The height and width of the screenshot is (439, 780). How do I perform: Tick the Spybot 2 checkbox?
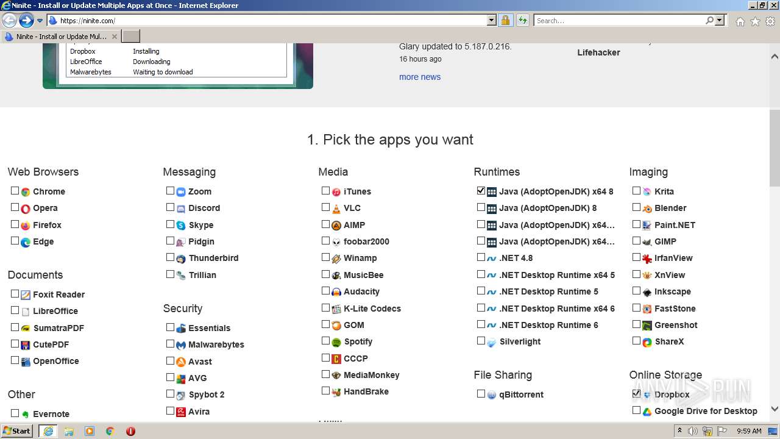click(x=170, y=394)
